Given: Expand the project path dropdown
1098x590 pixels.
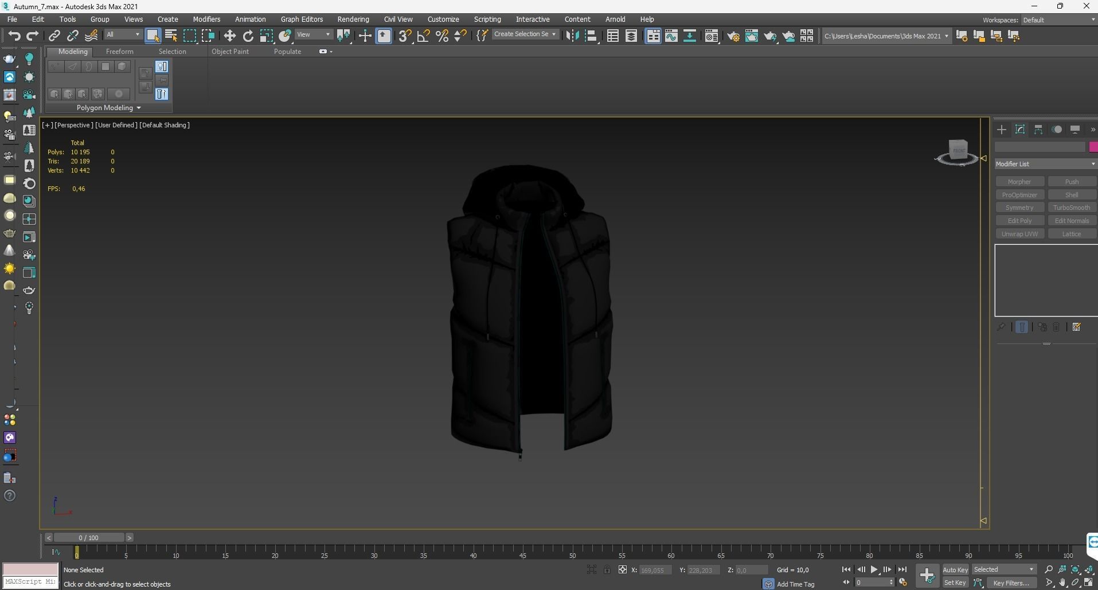Looking at the screenshot, I should pos(946,36).
